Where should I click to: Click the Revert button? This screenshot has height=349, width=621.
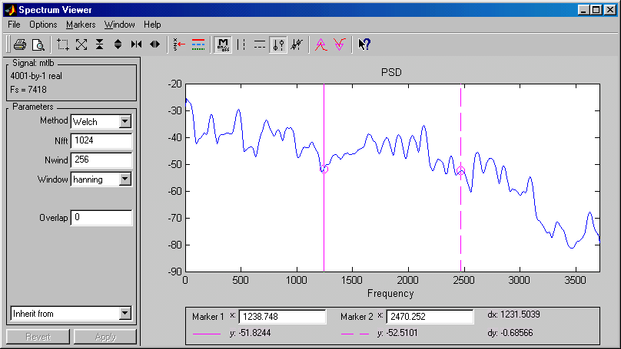38,337
